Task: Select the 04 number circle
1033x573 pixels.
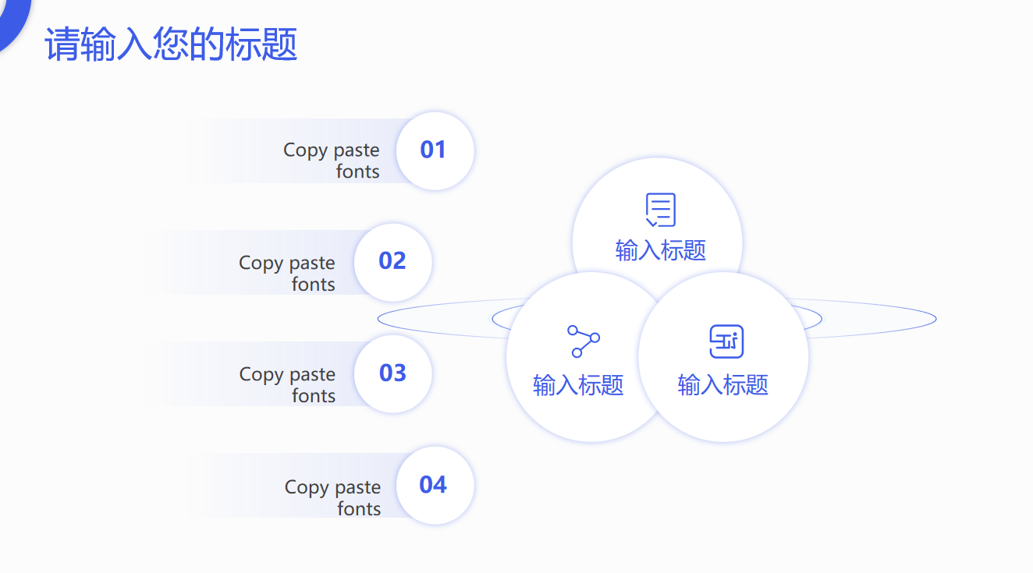Action: 435,485
